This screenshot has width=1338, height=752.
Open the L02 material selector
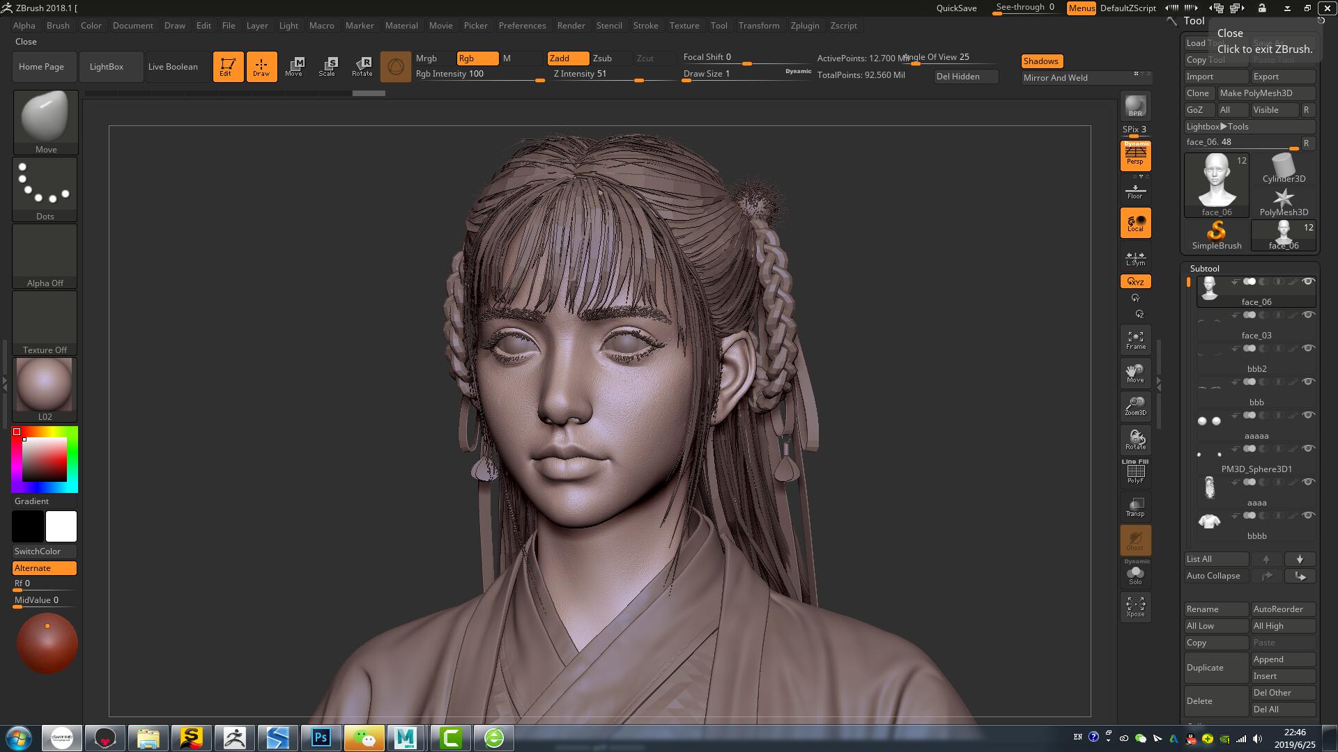45,390
